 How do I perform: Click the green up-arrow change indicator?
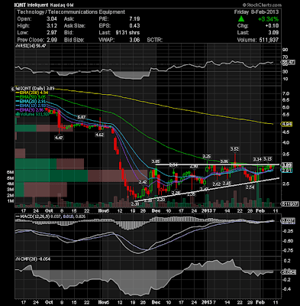(241, 19)
